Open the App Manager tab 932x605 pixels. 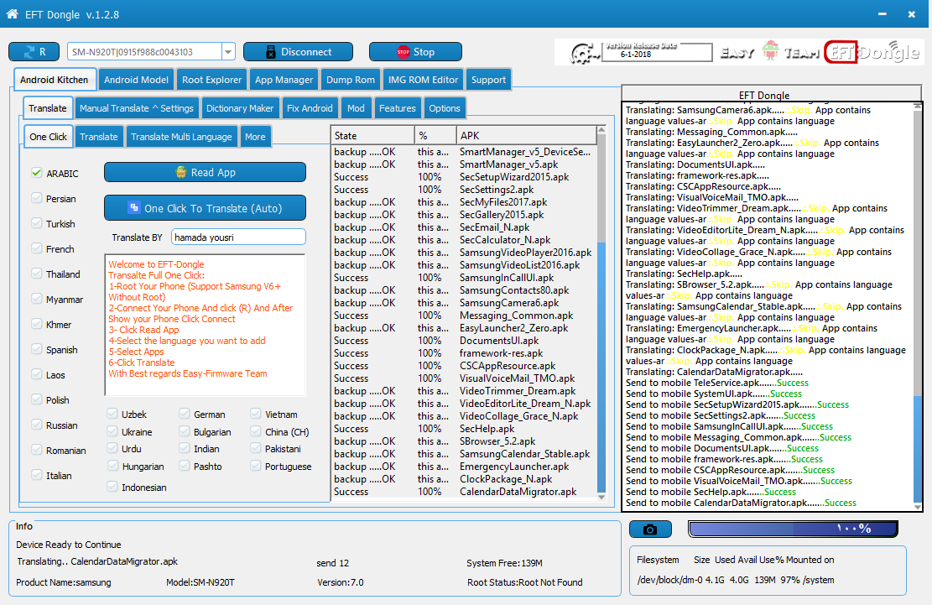[x=284, y=80]
